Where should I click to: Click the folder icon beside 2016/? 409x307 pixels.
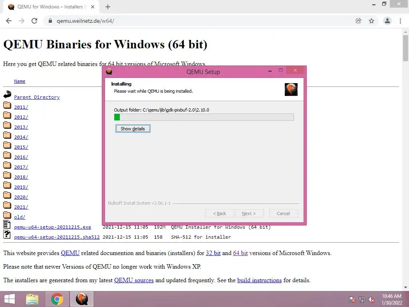tap(7, 155)
